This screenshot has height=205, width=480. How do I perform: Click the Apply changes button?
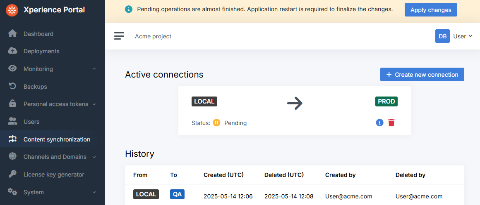430,10
